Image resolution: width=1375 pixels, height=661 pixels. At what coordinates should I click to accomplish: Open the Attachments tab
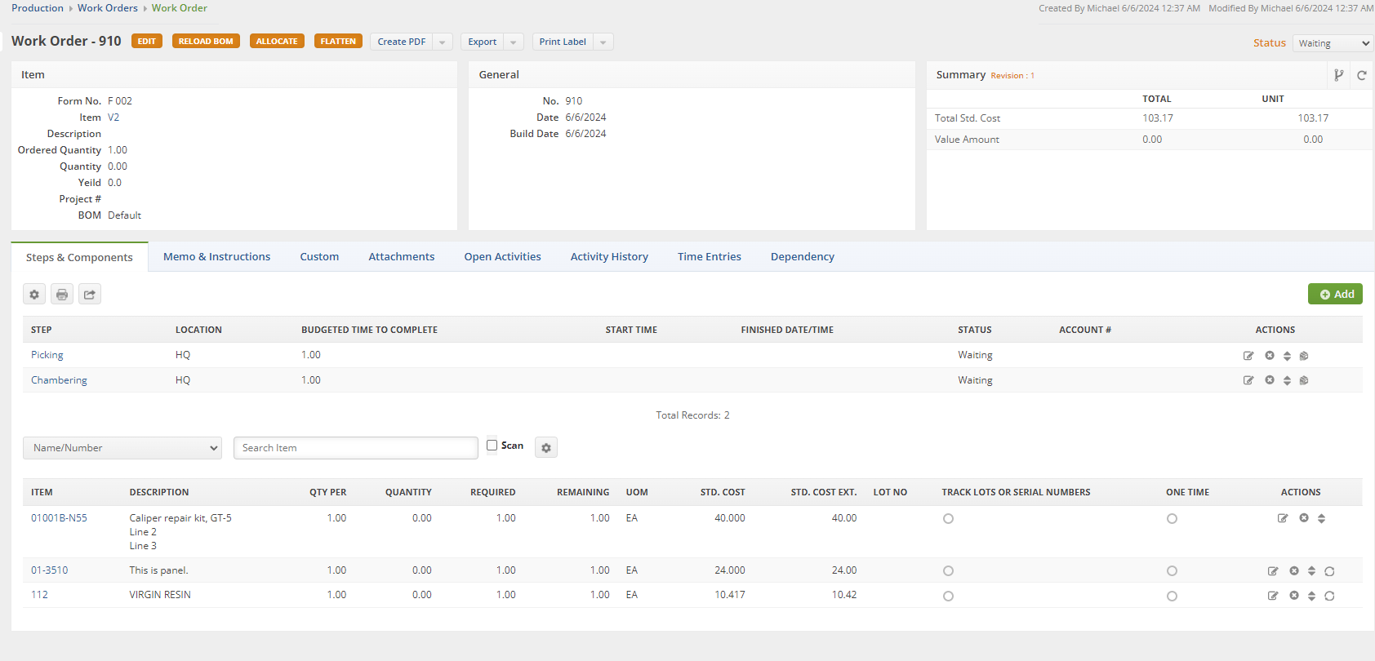pyautogui.click(x=402, y=257)
